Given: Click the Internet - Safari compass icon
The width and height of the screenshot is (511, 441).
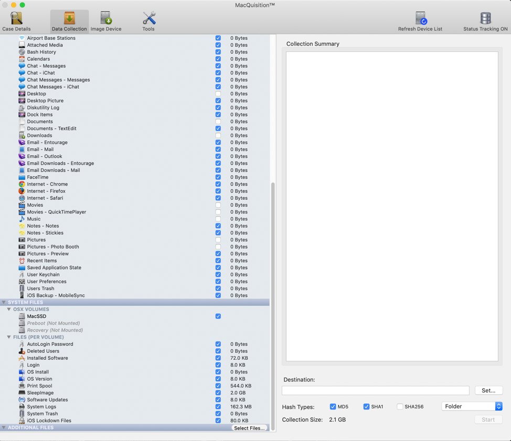Looking at the screenshot, I should click(x=22, y=198).
